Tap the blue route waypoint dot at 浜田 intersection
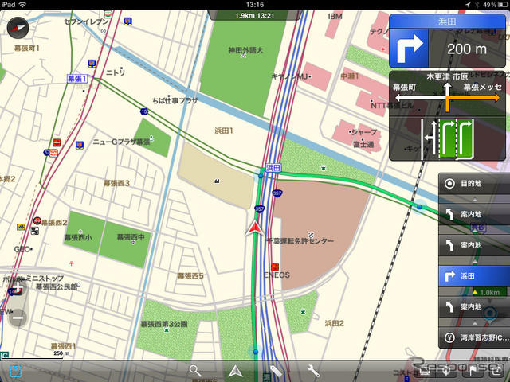The image size is (510, 382). (x=261, y=176)
